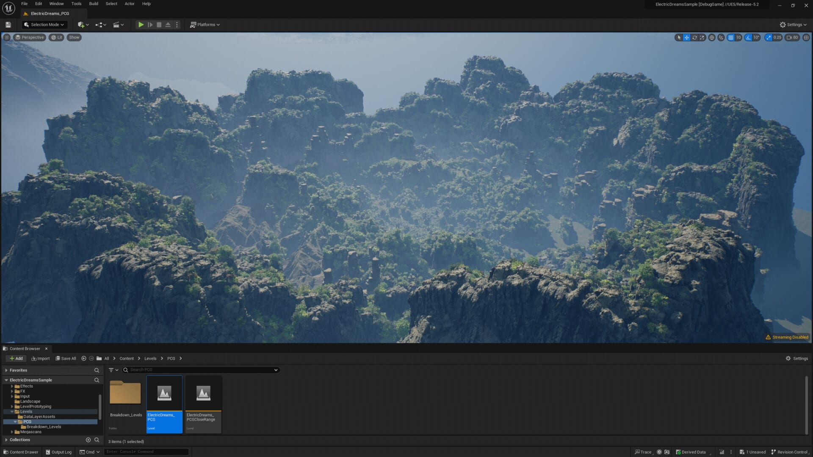Image resolution: width=813 pixels, height=457 pixels.
Task: Open the Lit view mode menu
Action: pyautogui.click(x=56, y=37)
